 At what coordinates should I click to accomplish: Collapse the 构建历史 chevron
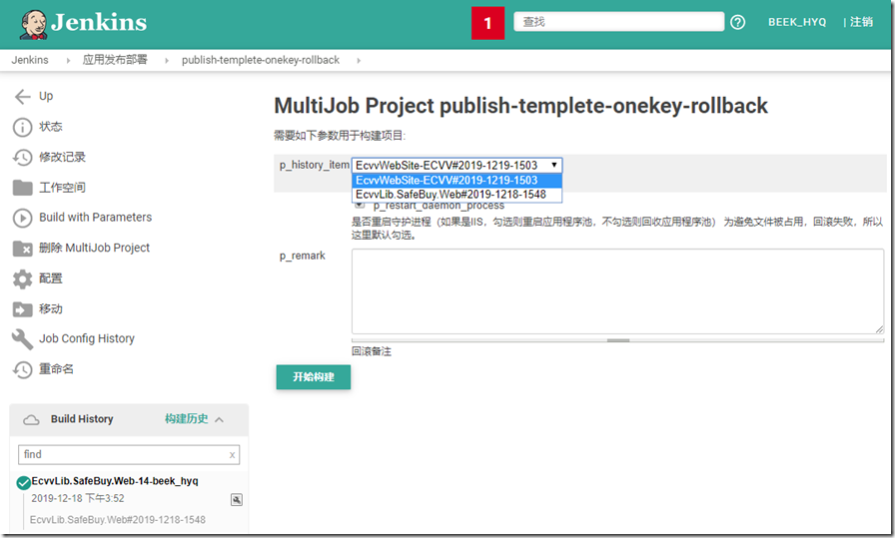219,420
